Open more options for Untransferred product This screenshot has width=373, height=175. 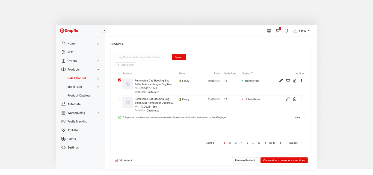[301, 99]
